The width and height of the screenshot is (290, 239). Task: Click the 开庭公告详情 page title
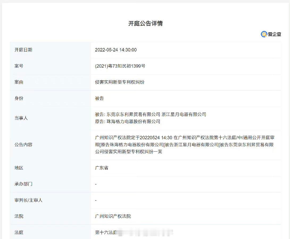click(145, 23)
